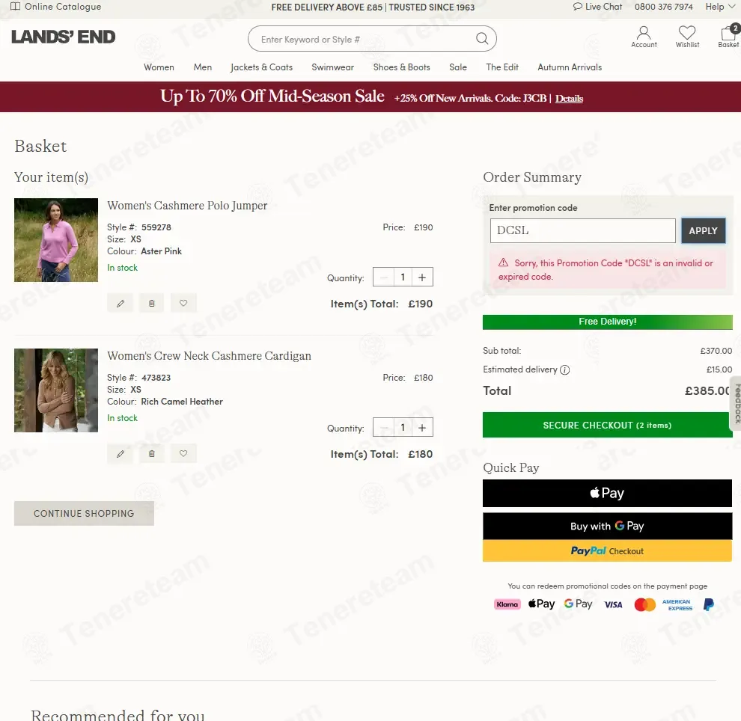Open the Jackets & Coats menu
This screenshot has width=741, height=721.
click(x=261, y=67)
